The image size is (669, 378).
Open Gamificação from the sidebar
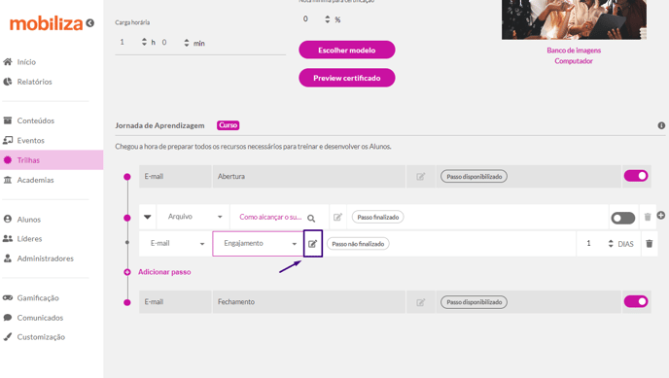tap(38, 298)
